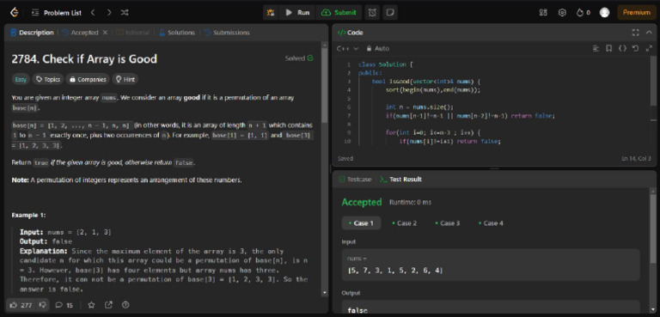Screen dimensions: 660x317
Task: Toggle the Auto lock setting
Action: [x=377, y=48]
